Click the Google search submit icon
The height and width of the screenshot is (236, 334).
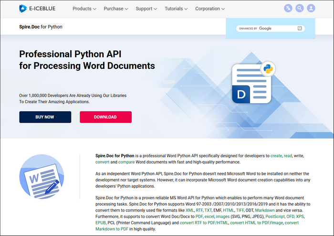300,29
